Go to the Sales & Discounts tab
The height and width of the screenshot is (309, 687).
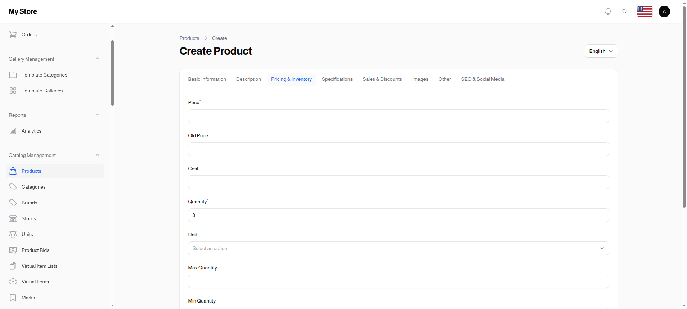[382, 79]
